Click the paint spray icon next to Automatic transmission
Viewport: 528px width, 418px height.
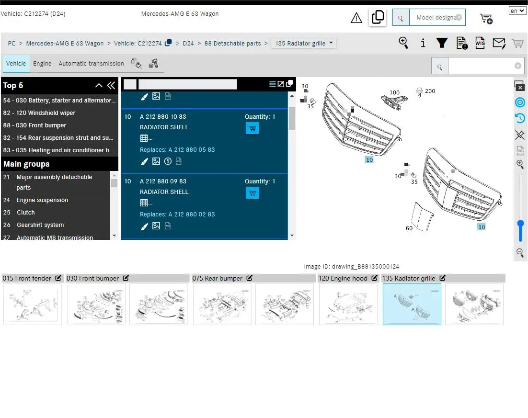[136, 63]
